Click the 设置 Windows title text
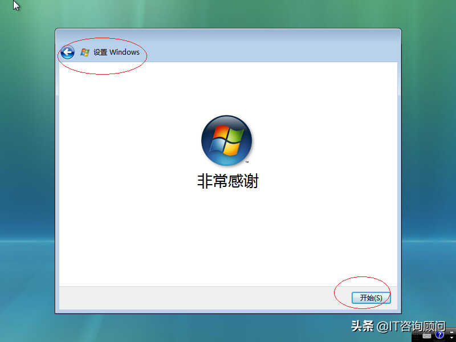The width and height of the screenshot is (456, 342). coord(116,52)
